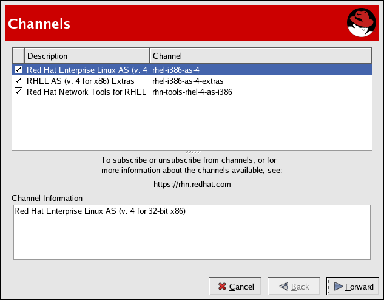Viewport: 384px width, 300px height.
Task: Click the grayed Back arrow icon
Action: [284, 287]
